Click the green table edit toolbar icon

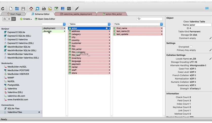pyautogui.click(x=56, y=9)
